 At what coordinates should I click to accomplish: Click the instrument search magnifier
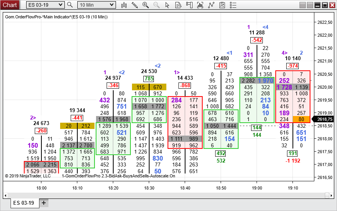[70, 5]
